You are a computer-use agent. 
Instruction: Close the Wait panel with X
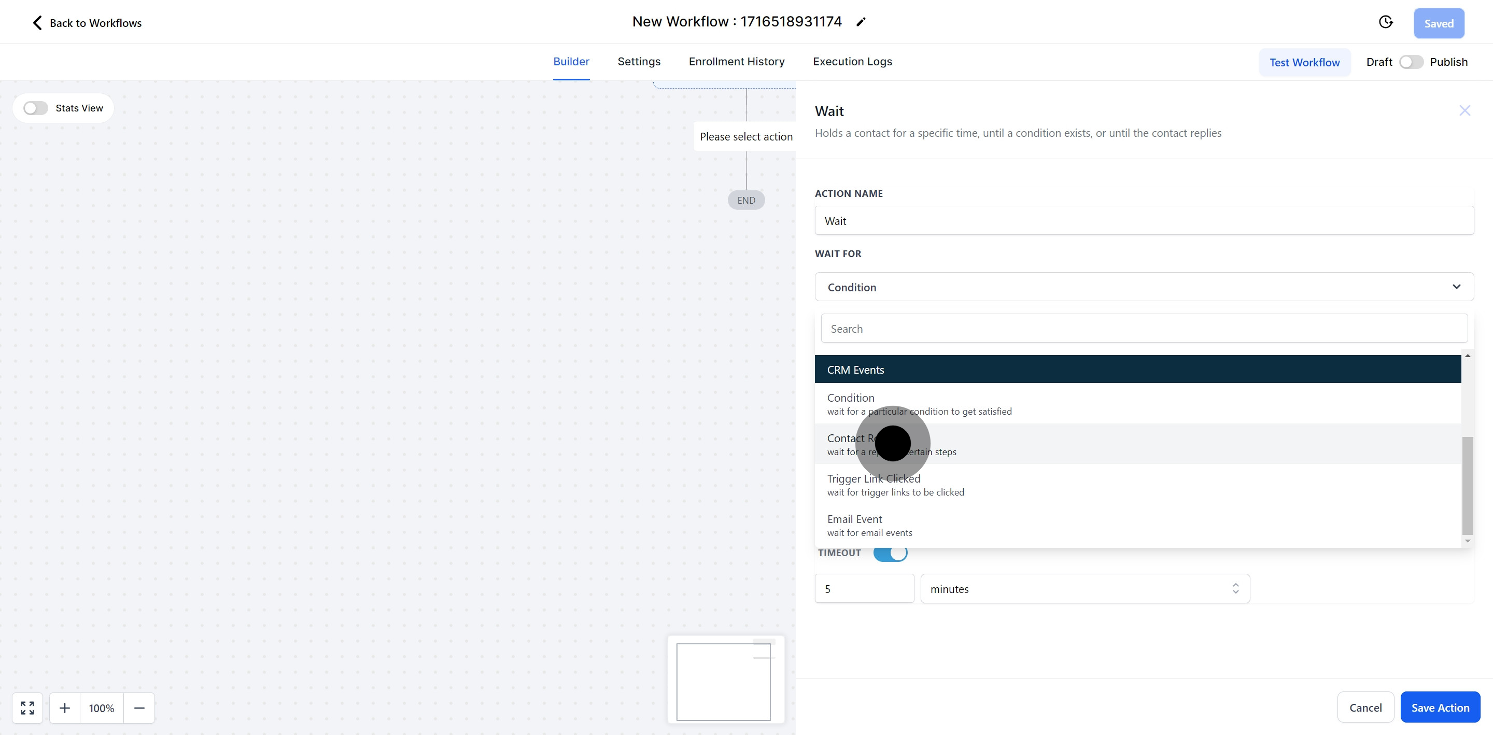pos(1464,111)
